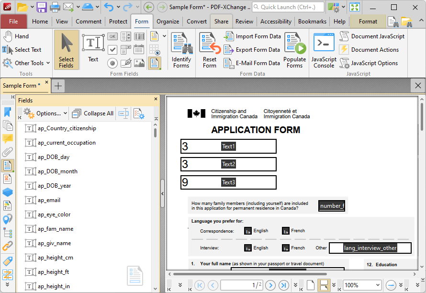
Task: Click Import Form Data
Action: pos(252,36)
